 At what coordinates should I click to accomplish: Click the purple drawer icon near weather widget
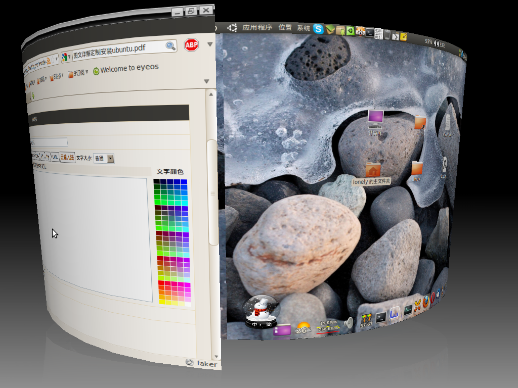(282, 330)
